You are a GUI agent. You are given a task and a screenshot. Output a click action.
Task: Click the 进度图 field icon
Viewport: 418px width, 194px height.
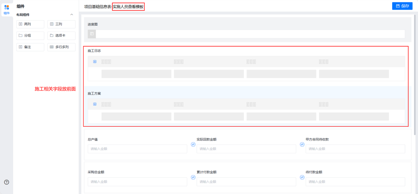tap(92, 34)
